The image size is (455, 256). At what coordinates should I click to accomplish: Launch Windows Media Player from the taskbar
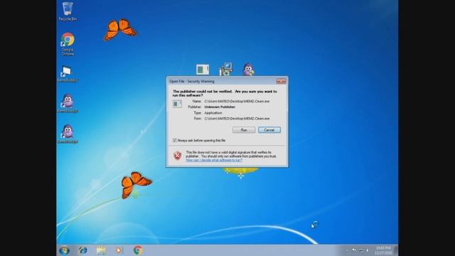119,250
